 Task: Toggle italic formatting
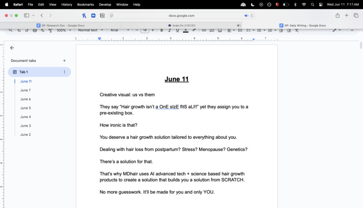[169, 30]
